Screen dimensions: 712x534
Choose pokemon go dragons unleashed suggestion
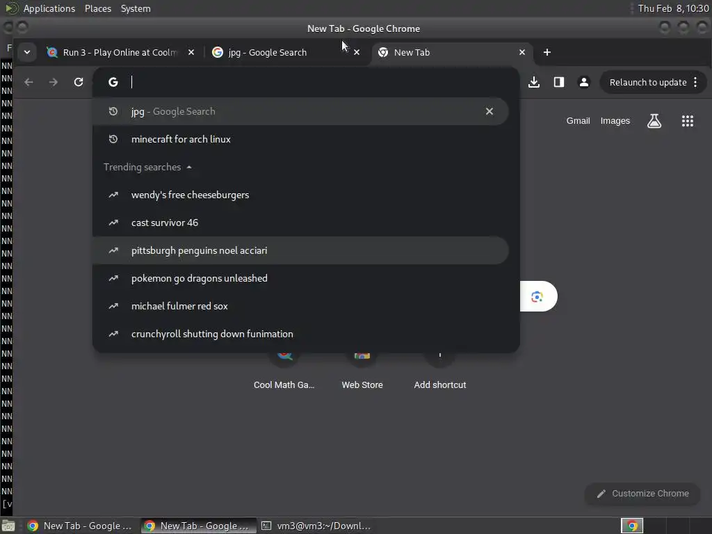(x=300, y=278)
